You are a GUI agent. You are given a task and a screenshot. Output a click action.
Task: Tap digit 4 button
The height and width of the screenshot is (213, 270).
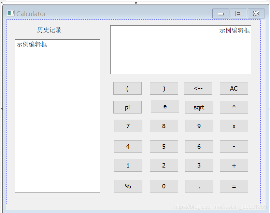[x=128, y=147]
